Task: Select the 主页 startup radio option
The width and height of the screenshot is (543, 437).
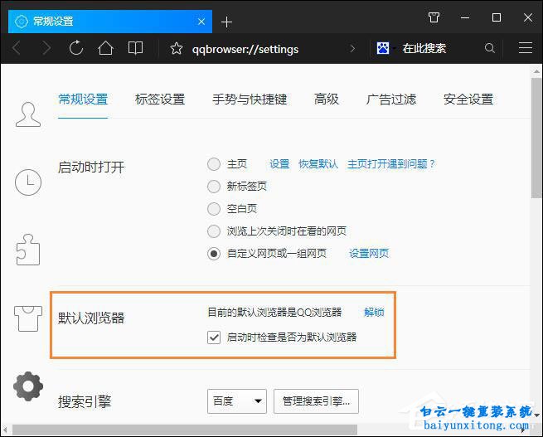Action: (x=214, y=164)
